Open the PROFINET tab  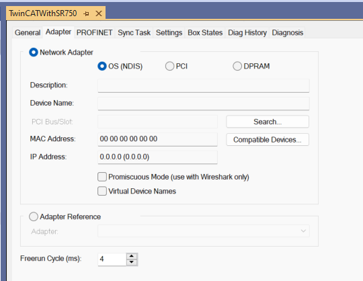coord(95,33)
